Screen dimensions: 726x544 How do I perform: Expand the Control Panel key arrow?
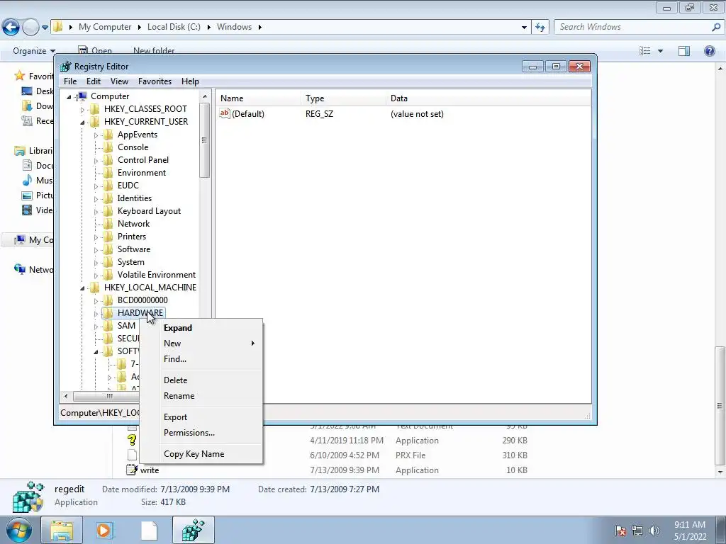96,161
